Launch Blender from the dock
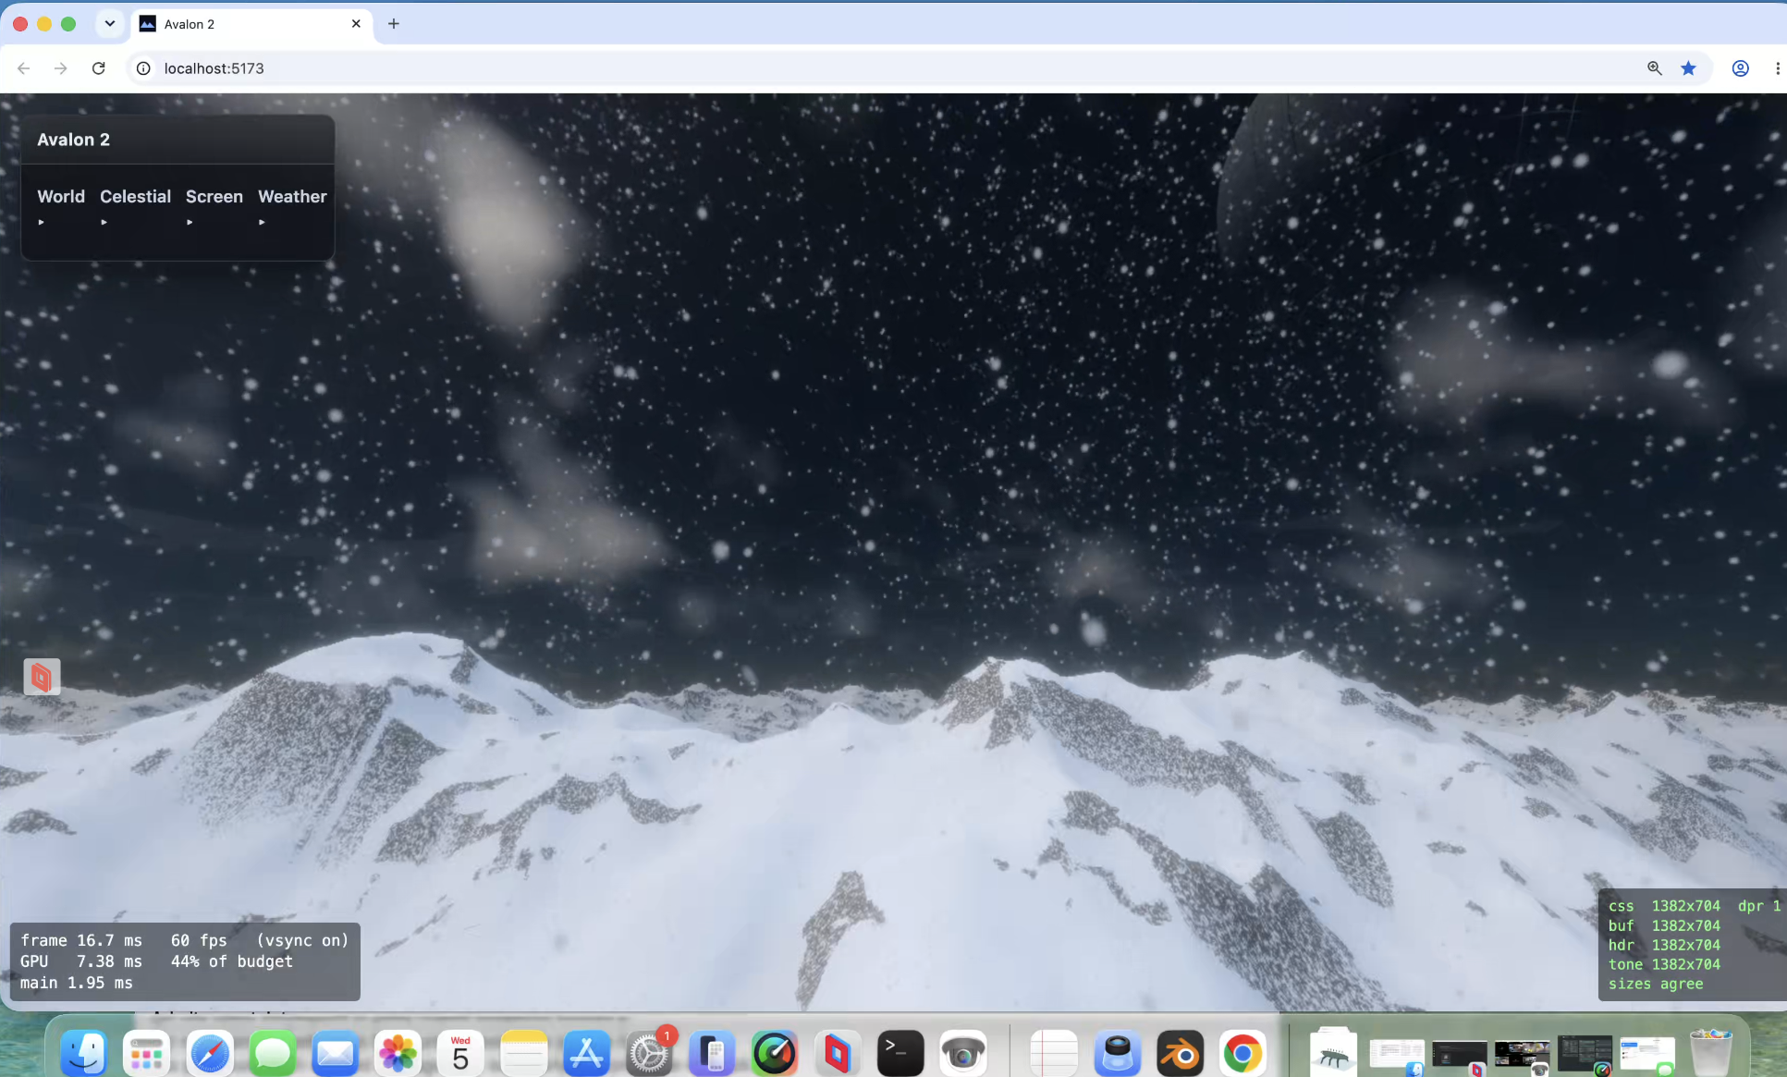 click(x=1180, y=1053)
